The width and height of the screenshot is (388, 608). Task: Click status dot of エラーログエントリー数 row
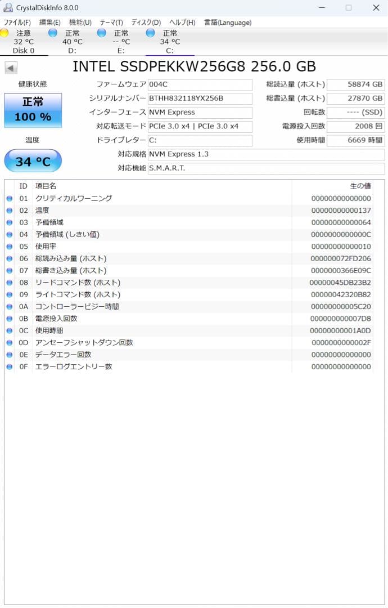point(10,367)
